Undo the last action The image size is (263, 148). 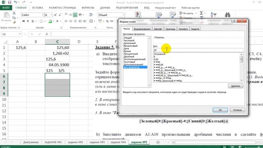point(16,2)
